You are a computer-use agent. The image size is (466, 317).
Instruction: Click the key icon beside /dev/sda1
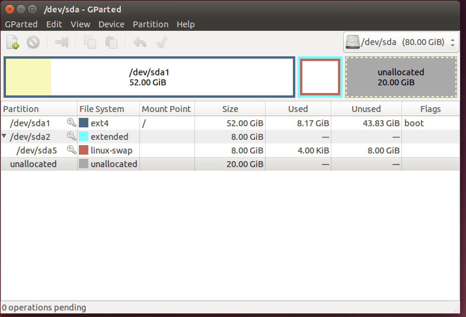pos(71,123)
